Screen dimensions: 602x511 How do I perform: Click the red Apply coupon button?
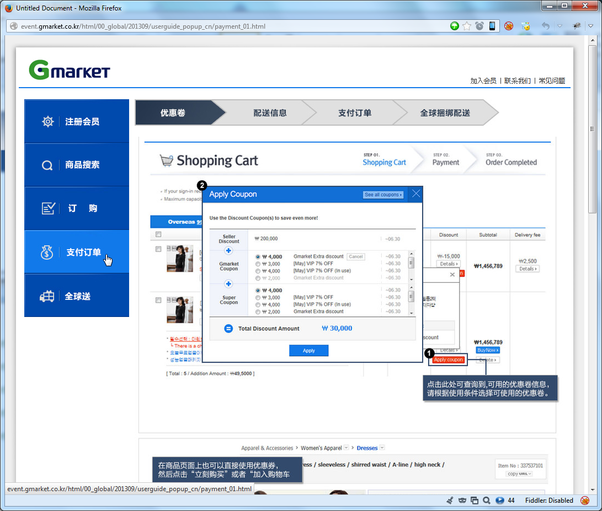(448, 360)
